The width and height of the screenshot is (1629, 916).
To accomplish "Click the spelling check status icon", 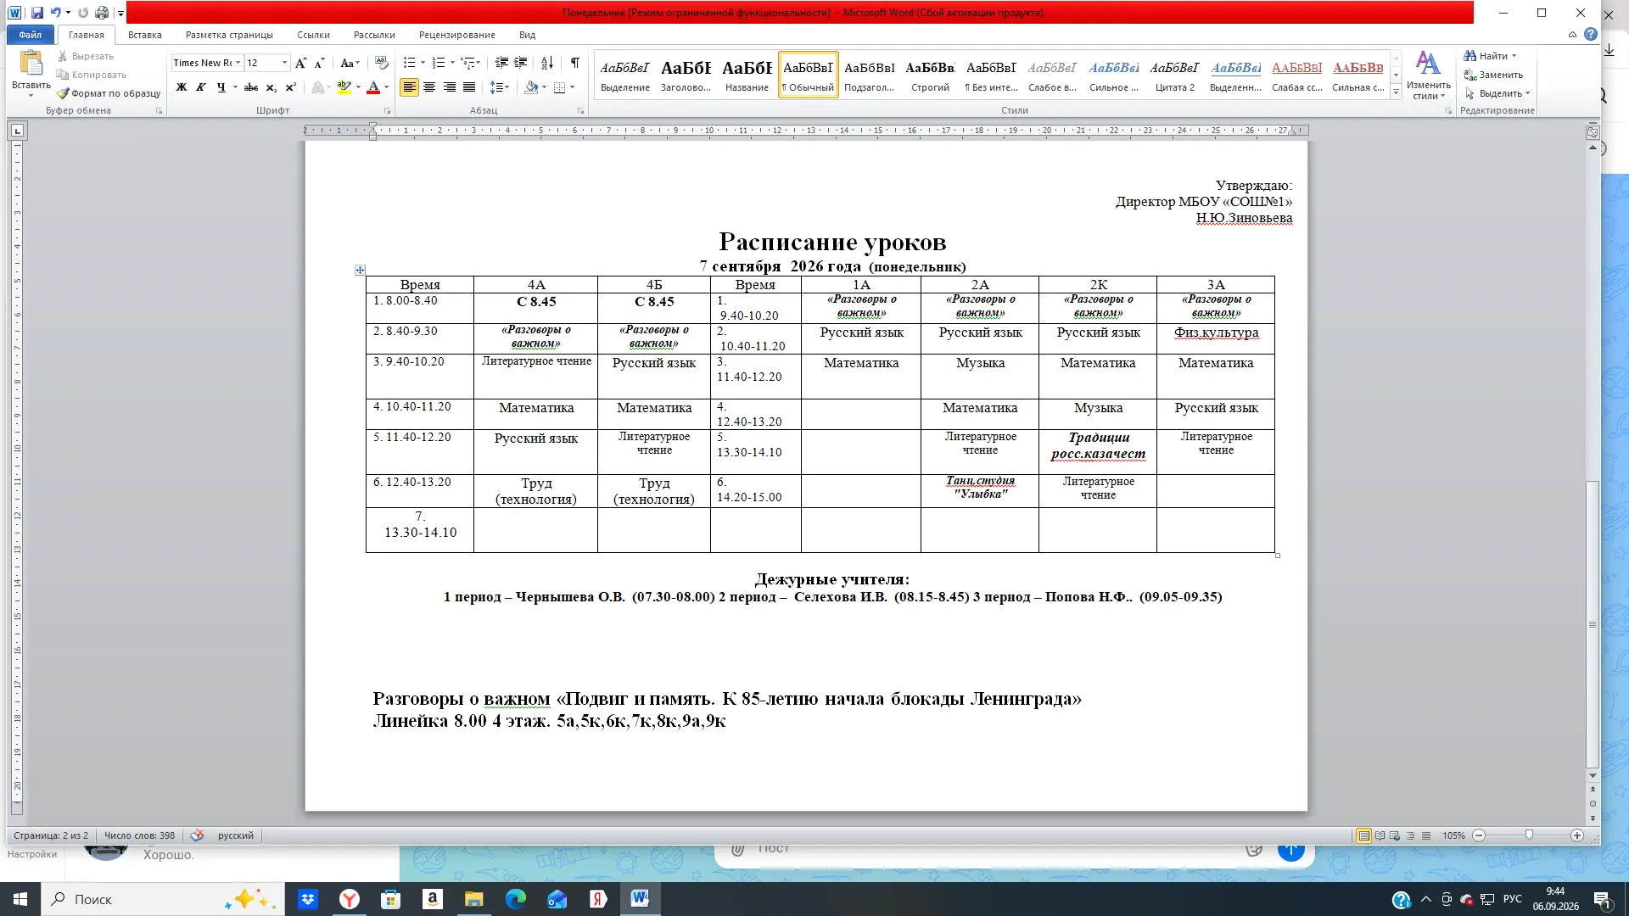I will tap(197, 835).
